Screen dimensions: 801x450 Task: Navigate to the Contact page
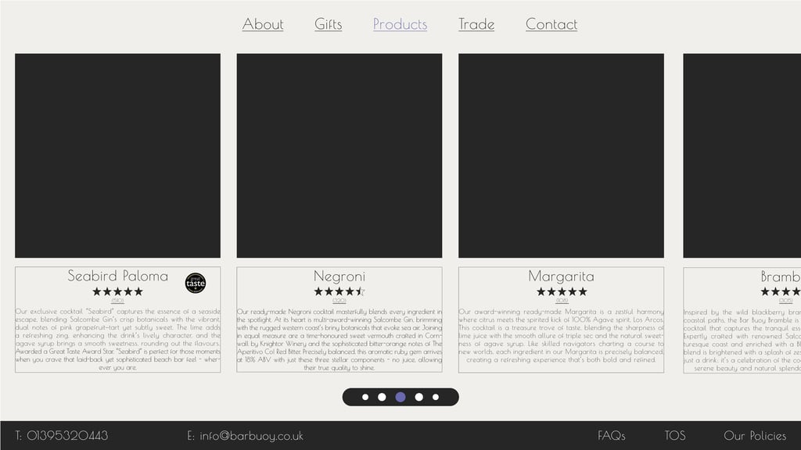551,24
